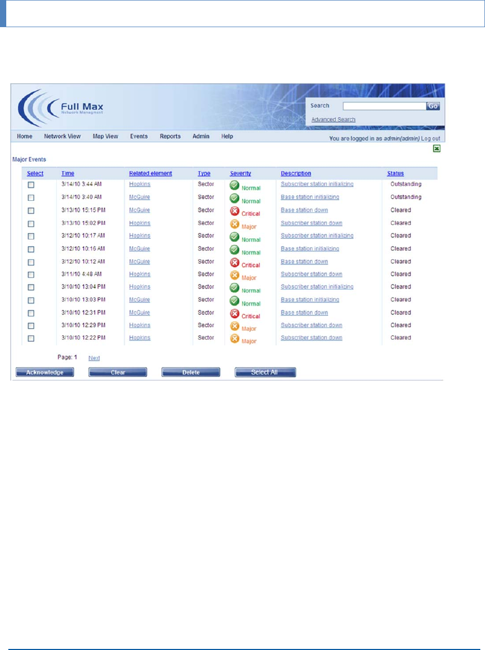485x650 pixels.
Task: Open the Network View menu
Action: pyautogui.click(x=62, y=136)
